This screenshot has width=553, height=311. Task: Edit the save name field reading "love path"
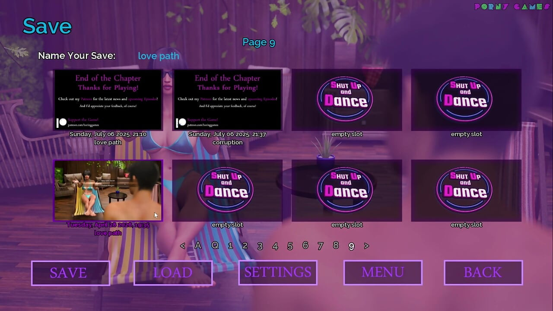159,56
